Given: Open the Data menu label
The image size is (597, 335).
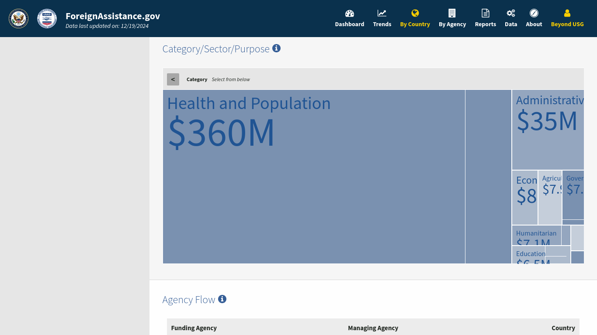Looking at the screenshot, I should tap(511, 24).
